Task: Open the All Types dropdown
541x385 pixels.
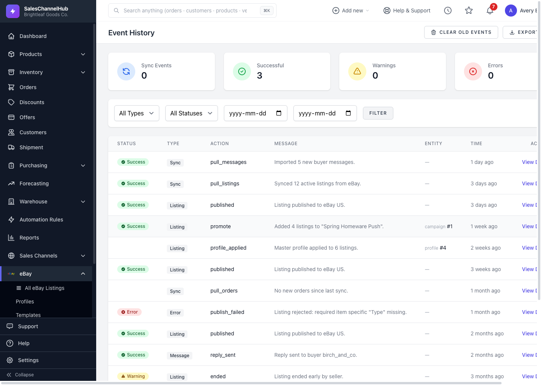Action: click(137, 113)
